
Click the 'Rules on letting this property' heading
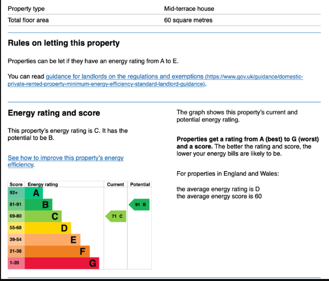tap(64, 43)
